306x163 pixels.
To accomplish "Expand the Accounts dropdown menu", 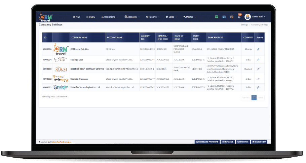I will [132, 17].
